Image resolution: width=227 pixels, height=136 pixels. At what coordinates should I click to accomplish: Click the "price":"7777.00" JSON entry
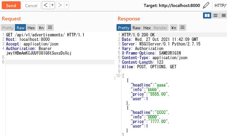click(x=150, y=121)
